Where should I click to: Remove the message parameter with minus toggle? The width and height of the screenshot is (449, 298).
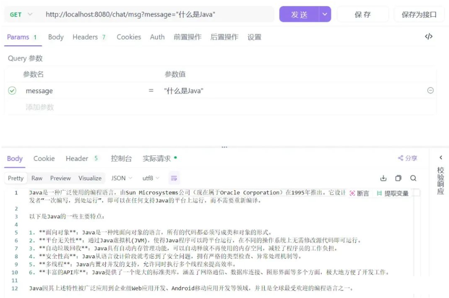point(430,91)
